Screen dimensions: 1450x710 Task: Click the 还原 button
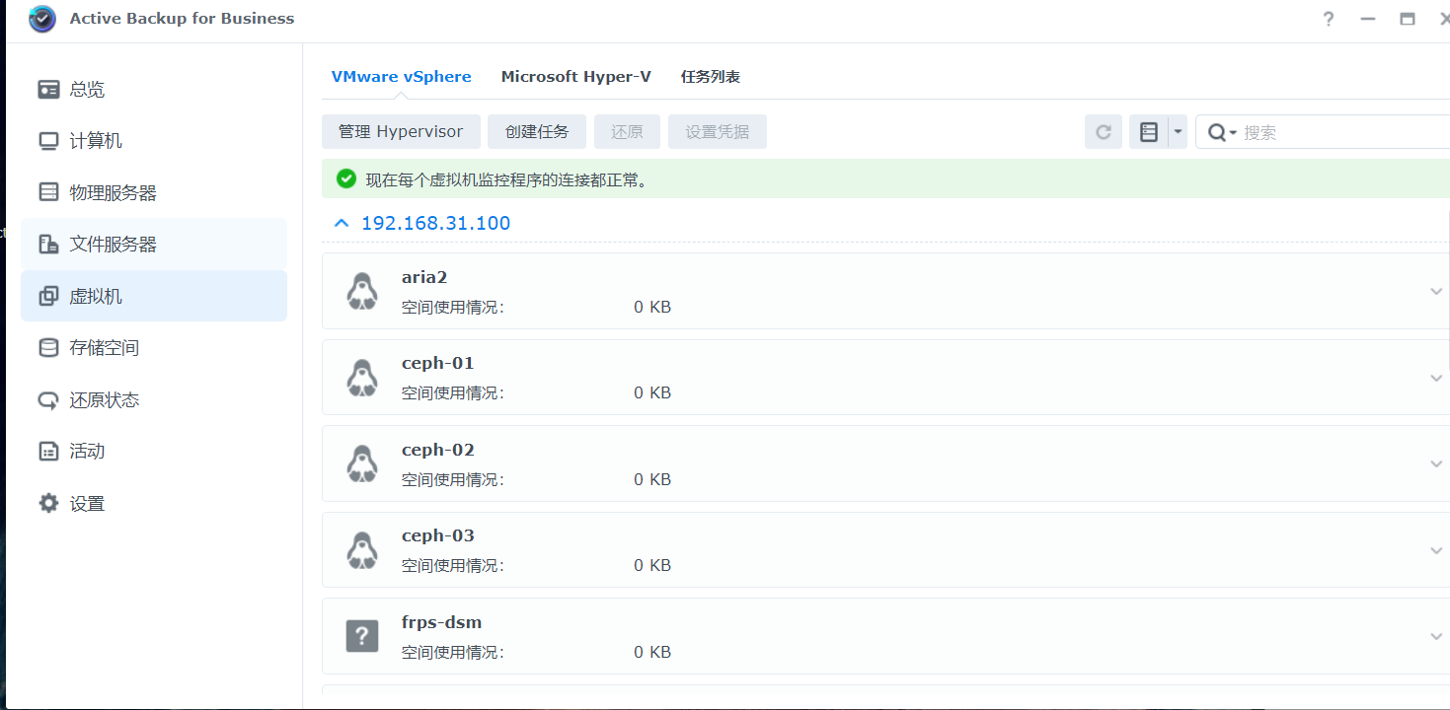(x=627, y=132)
